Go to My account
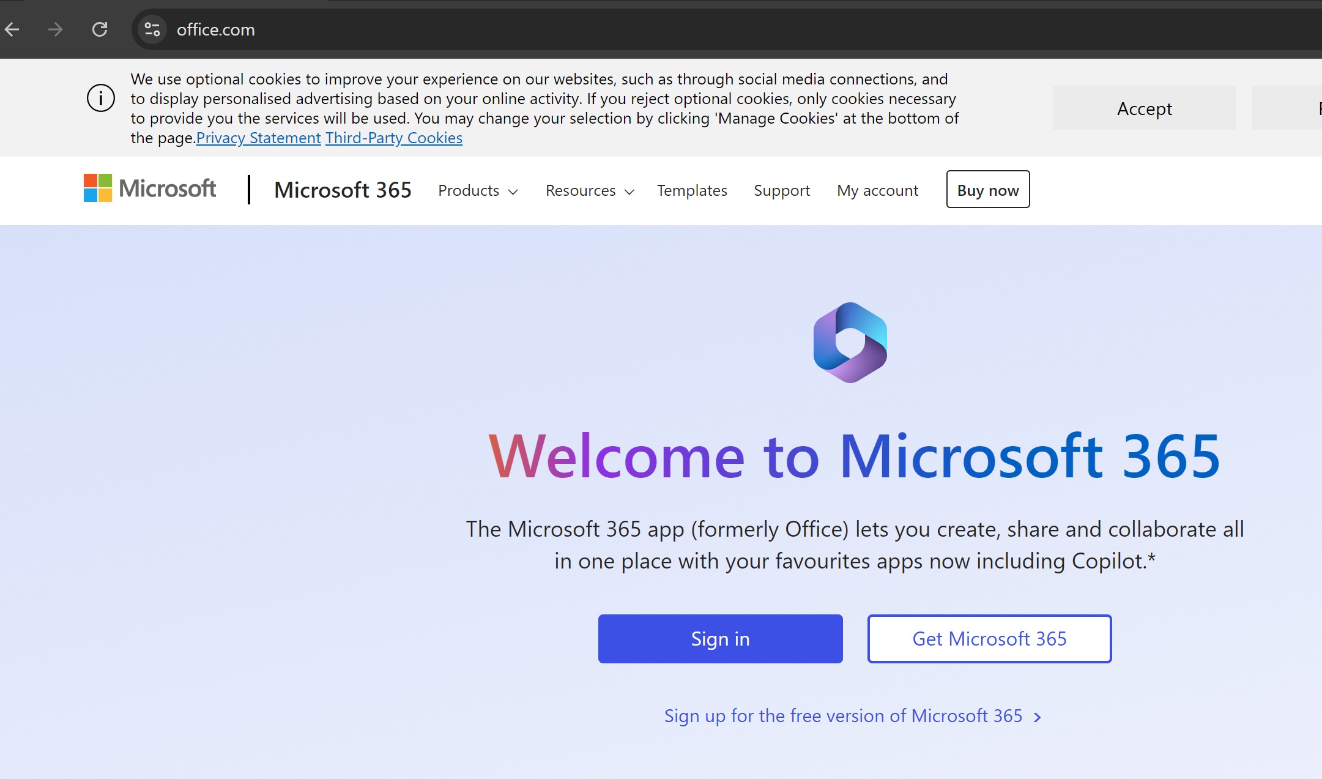The image size is (1322, 779). coord(877,191)
